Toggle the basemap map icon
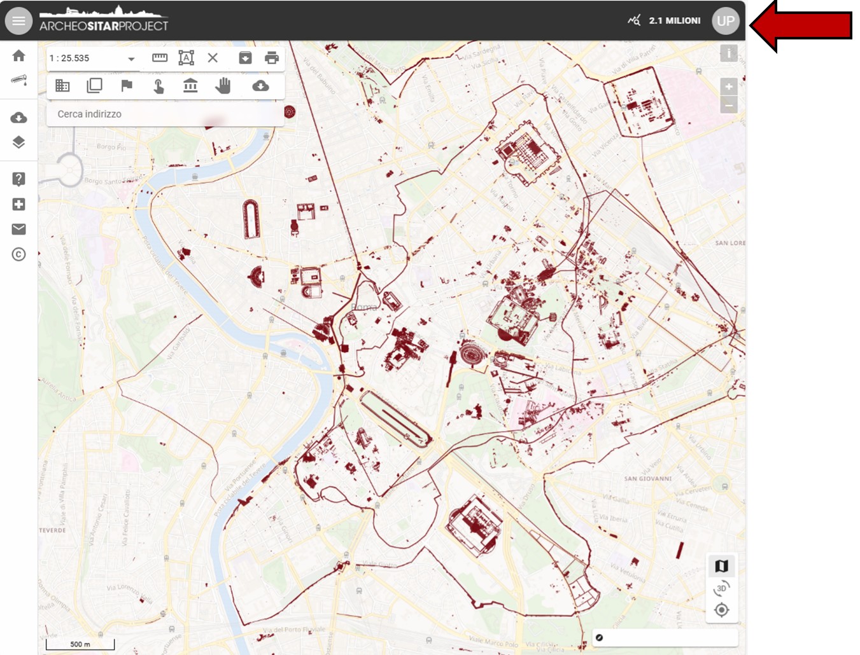This screenshot has height=655, width=860. click(721, 565)
